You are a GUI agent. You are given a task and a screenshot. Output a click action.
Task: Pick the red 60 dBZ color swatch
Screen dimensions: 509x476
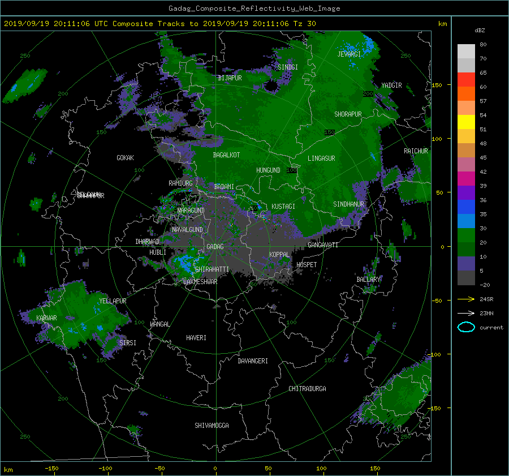(466, 79)
